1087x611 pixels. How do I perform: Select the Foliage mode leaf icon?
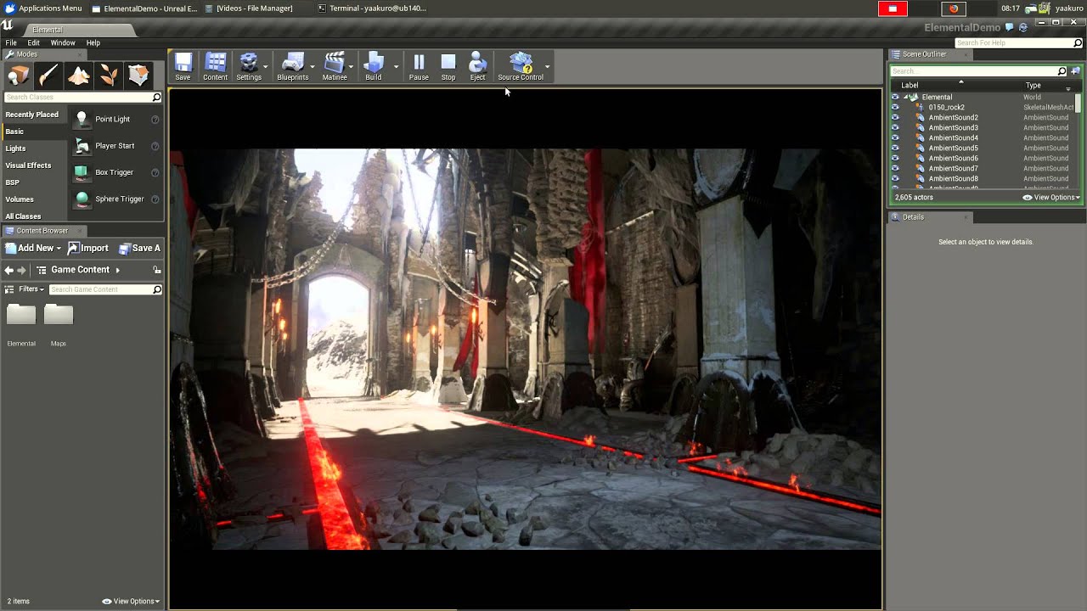pyautogui.click(x=109, y=76)
